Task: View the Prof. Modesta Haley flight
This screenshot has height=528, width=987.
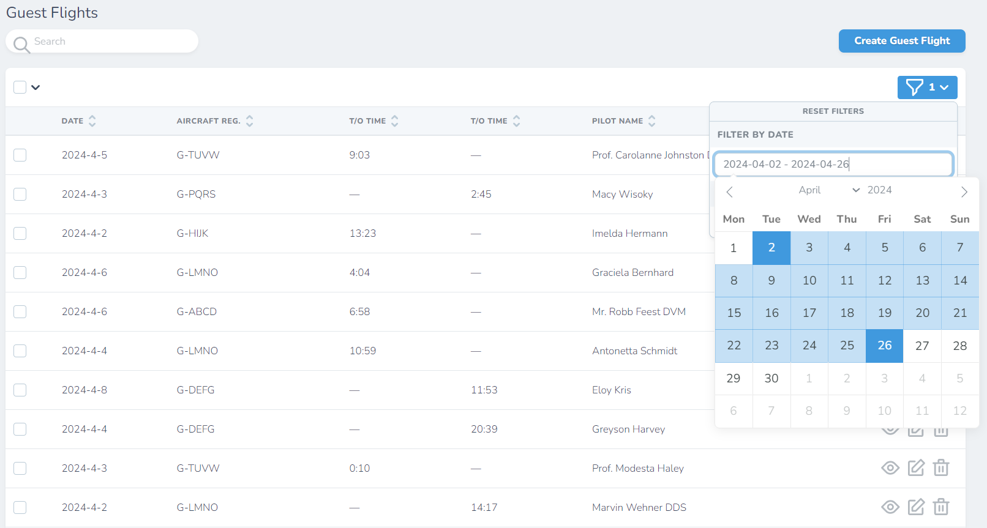Action: click(890, 468)
